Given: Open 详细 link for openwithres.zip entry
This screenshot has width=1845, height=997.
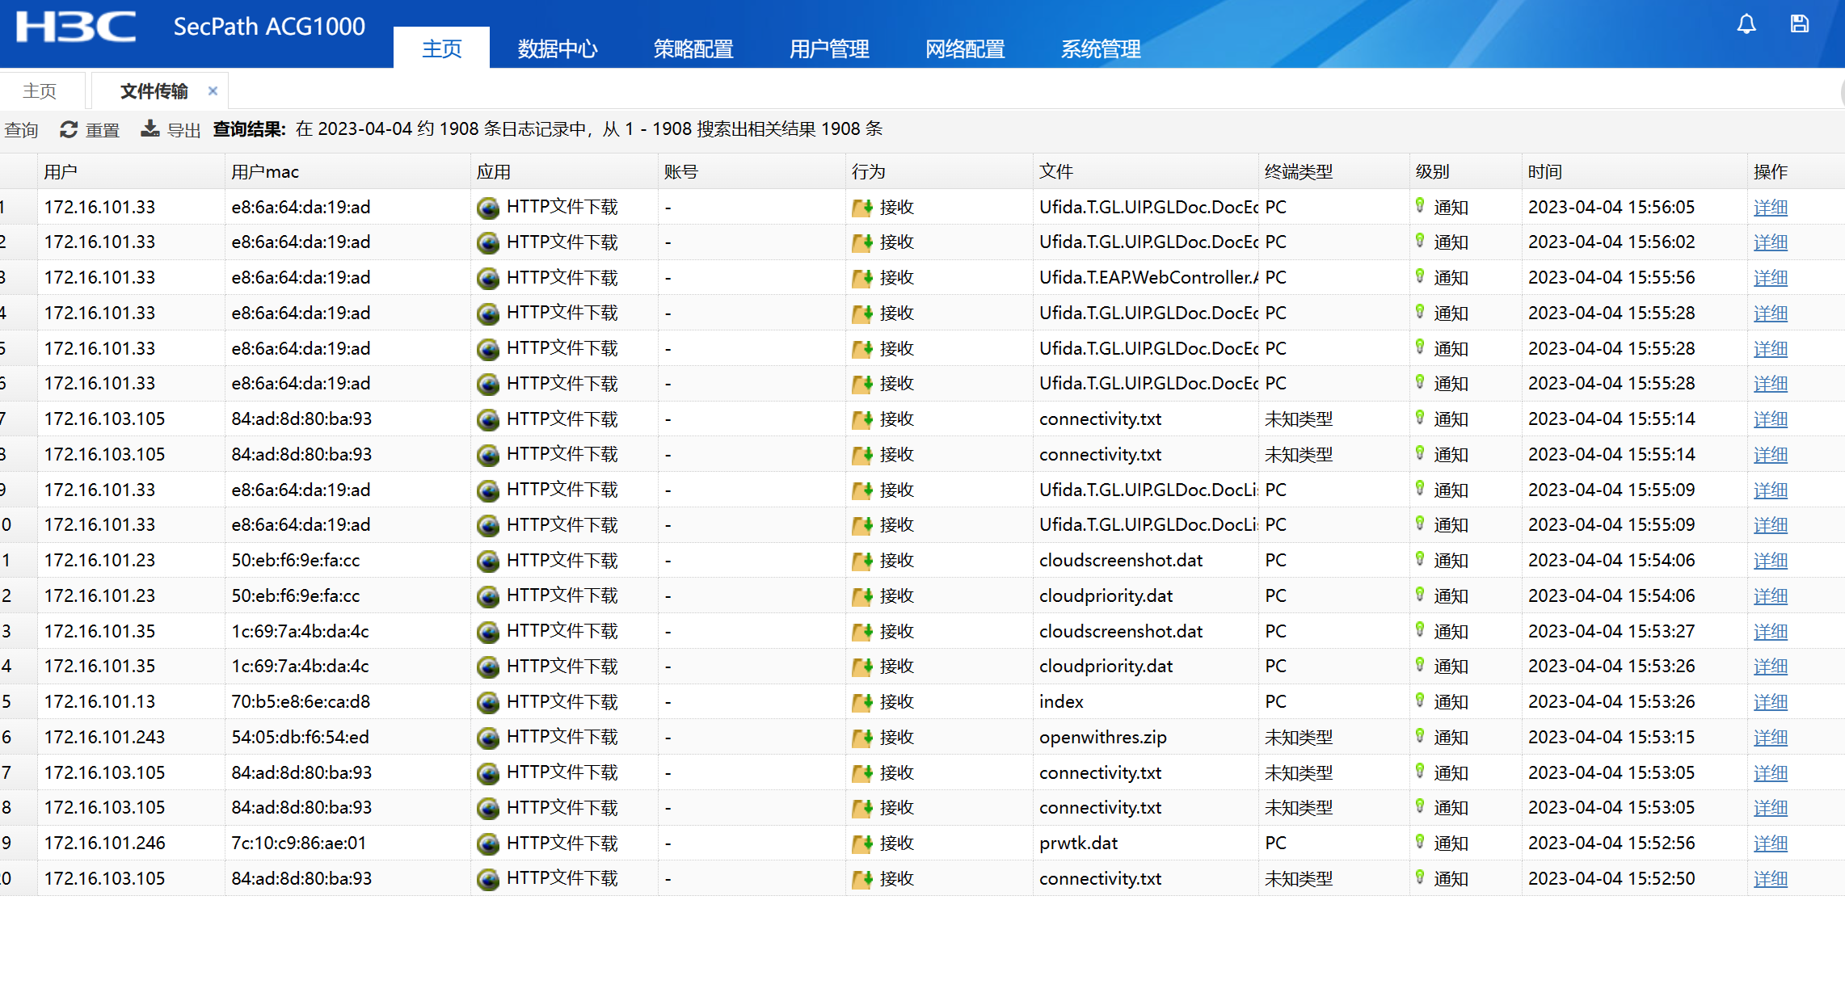Looking at the screenshot, I should [x=1770, y=738].
